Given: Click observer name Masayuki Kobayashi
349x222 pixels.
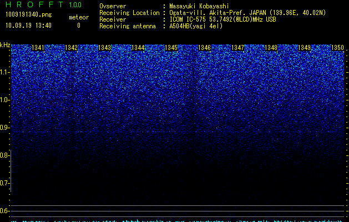Looking at the screenshot, I should tap(199, 6).
